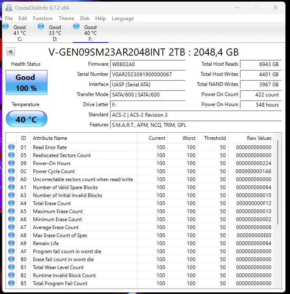290x294 pixels.
Task: Click raw value 000000000F12 of Total Erase Count
Action: click(254, 203)
